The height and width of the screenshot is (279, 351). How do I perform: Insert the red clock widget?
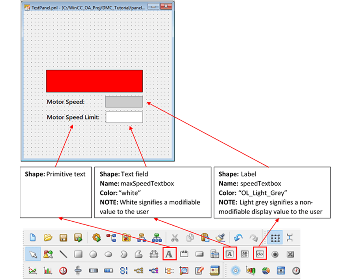(x=63, y=271)
